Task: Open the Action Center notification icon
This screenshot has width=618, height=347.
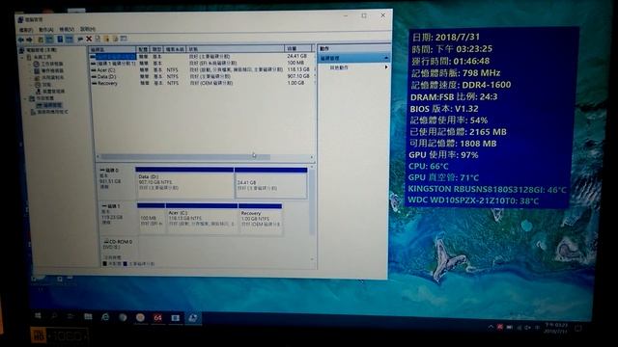Action: click(577, 328)
